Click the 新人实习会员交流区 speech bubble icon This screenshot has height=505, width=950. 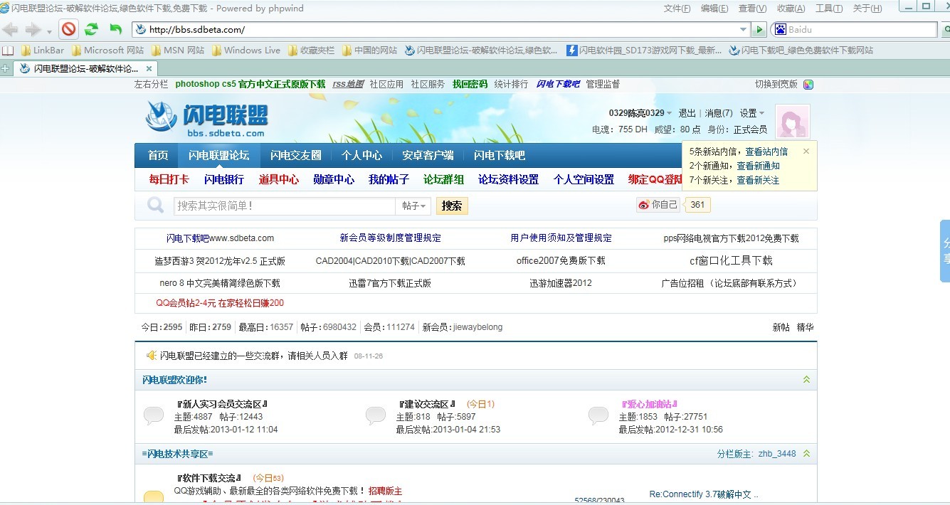coord(154,415)
